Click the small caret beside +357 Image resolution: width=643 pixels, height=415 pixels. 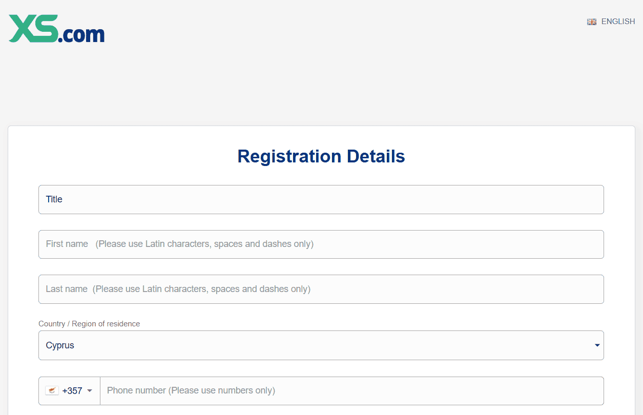point(90,391)
